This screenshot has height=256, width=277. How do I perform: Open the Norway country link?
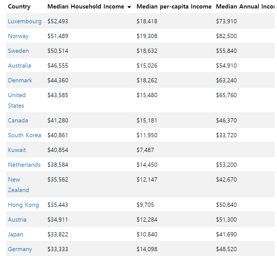click(x=18, y=36)
